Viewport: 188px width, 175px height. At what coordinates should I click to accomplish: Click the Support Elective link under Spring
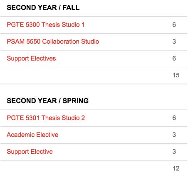tap(30, 152)
